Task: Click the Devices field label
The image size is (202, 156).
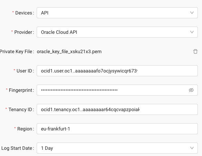Action: pos(24,13)
